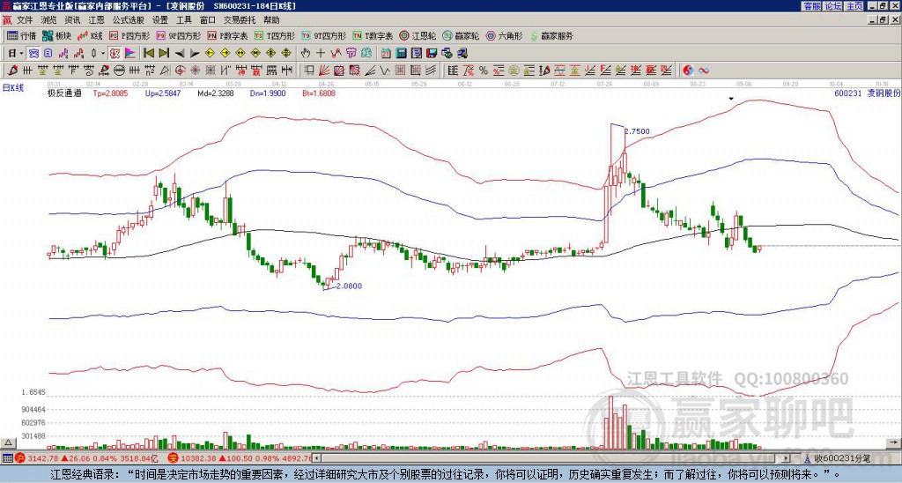Open the 文件 menu

point(25,20)
